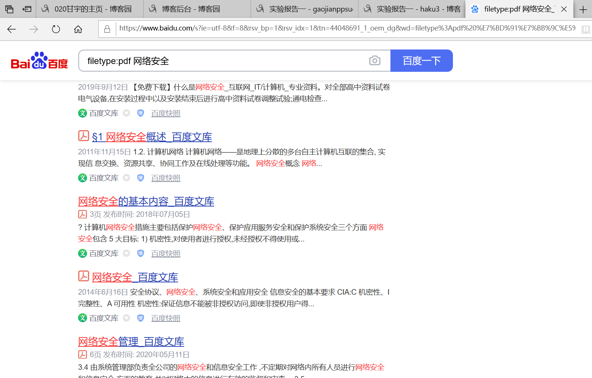The width and height of the screenshot is (592, 378).
Task: Click the text "3页 发布时间: 2018年07月05日"
Action: point(140,214)
